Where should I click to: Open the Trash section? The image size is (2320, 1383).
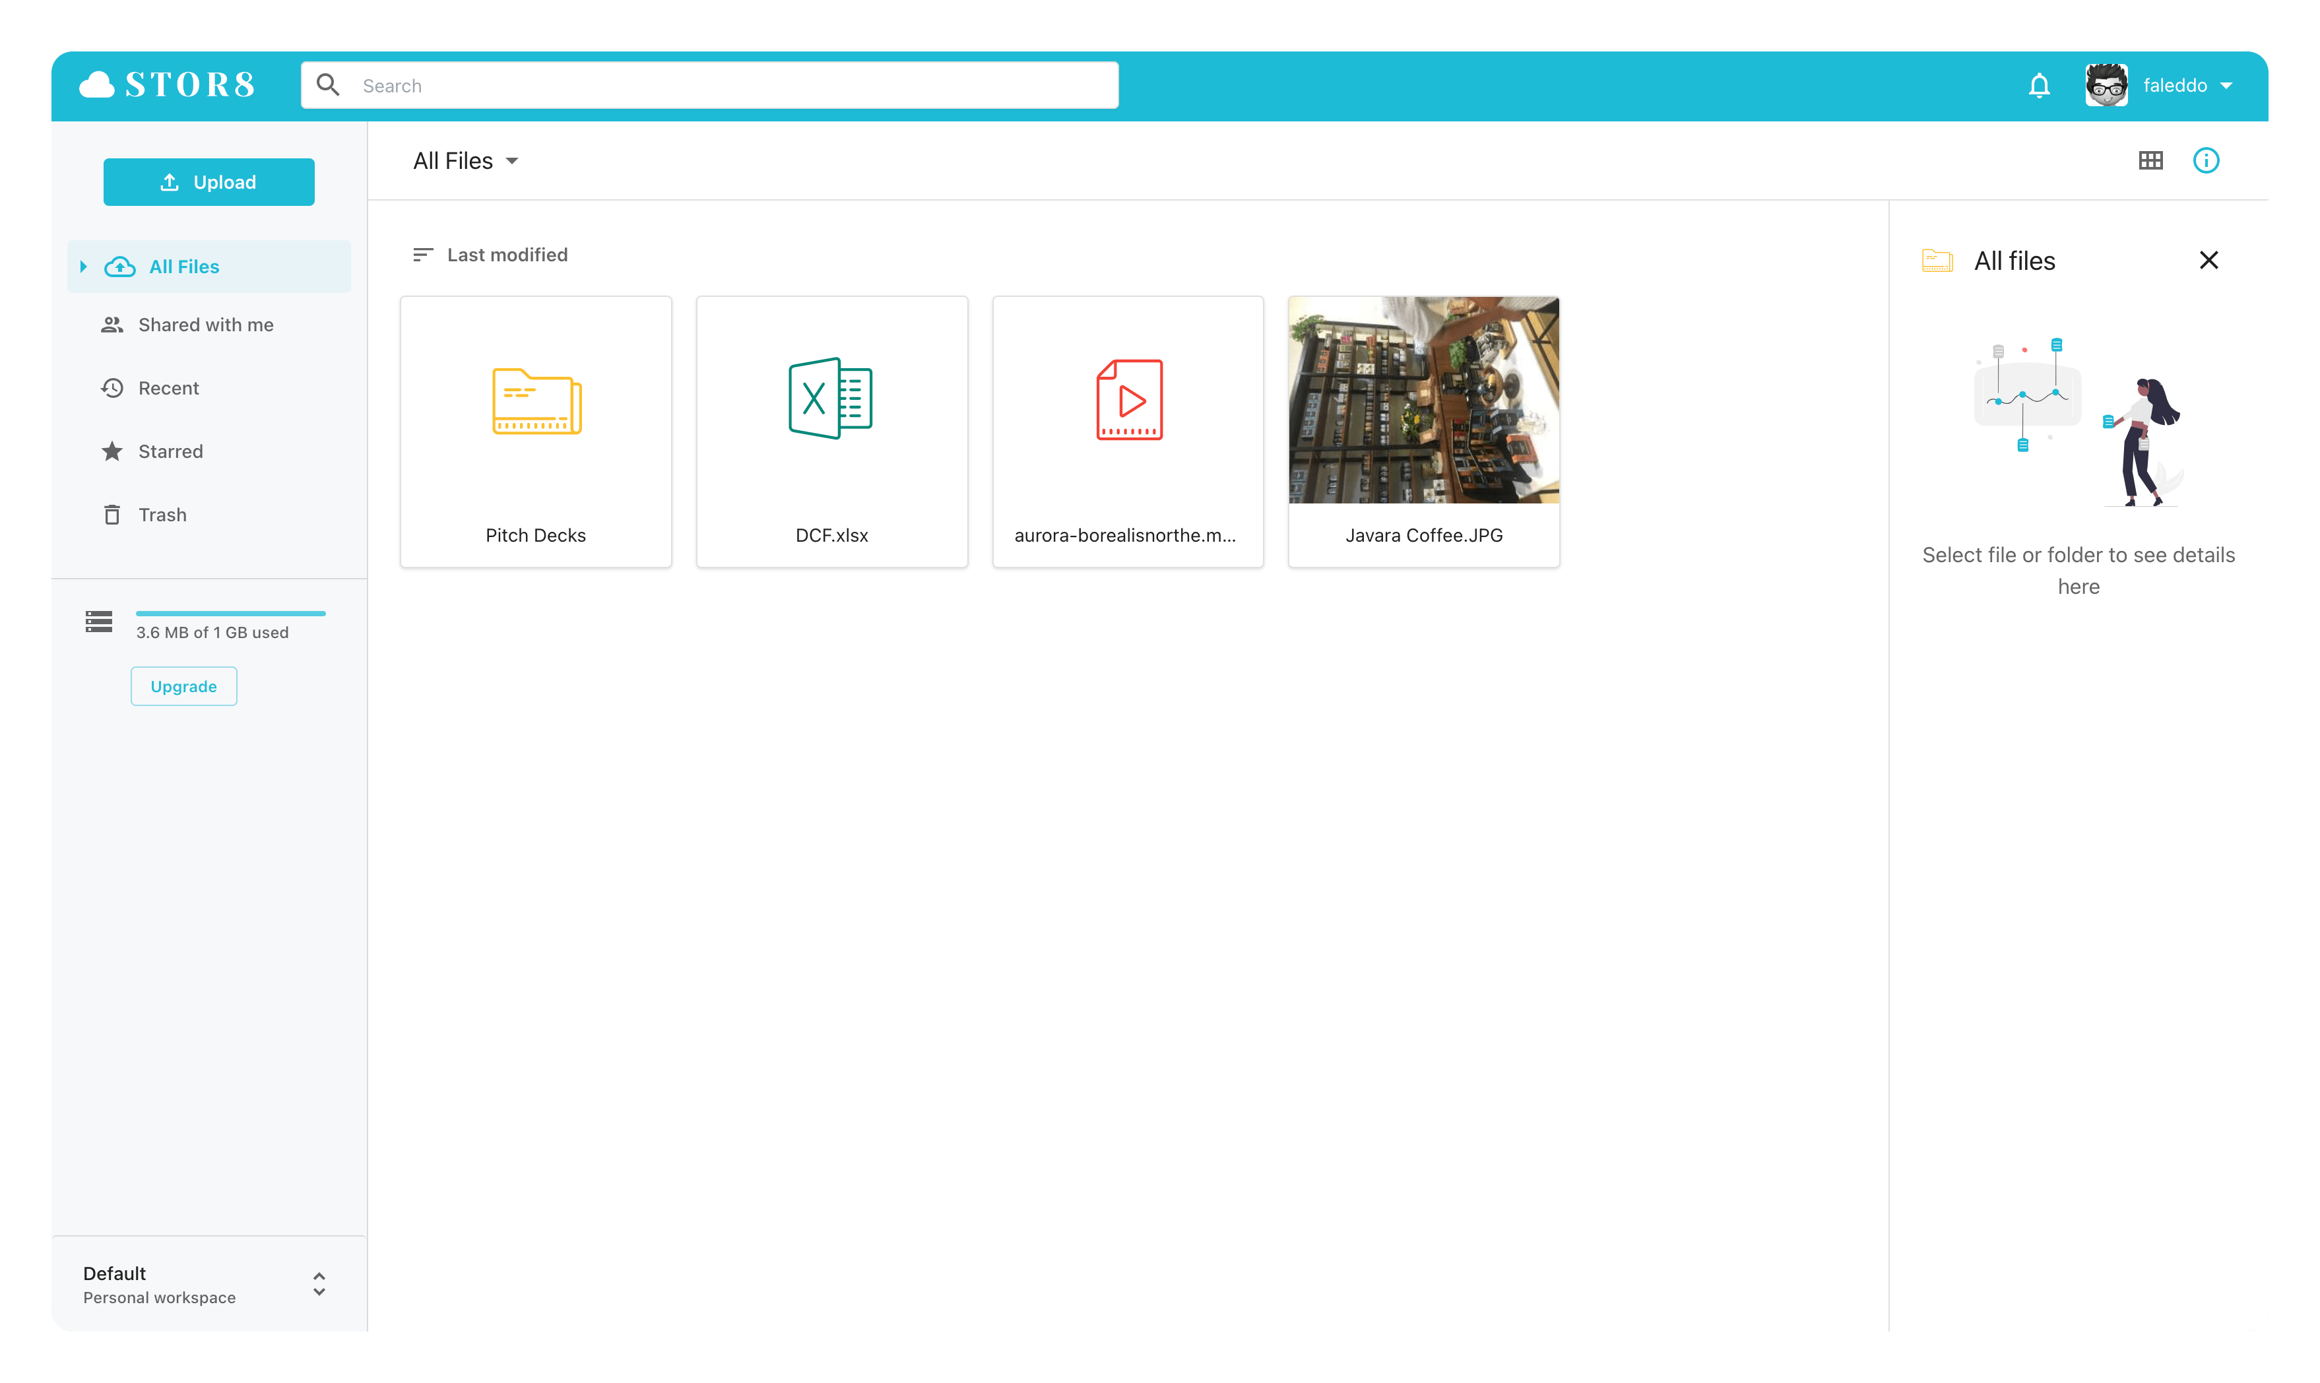coord(162,515)
